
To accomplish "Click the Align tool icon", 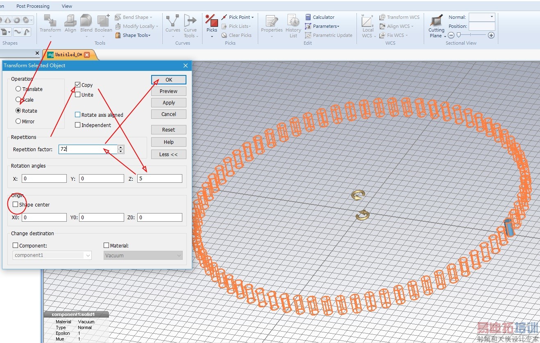I will [x=70, y=20].
